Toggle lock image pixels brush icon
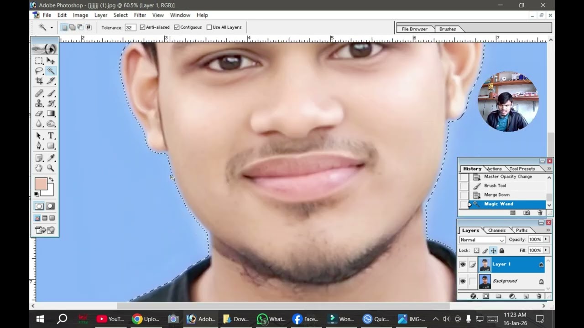This screenshot has height=328, width=584. (485, 251)
